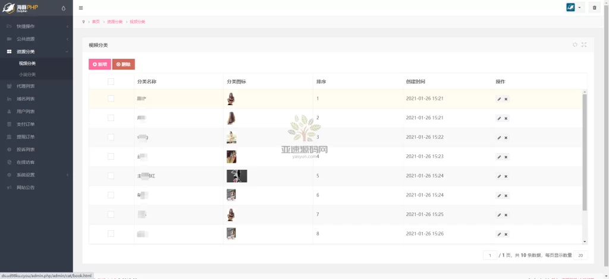Open 支付订单 in the sidebar
609x279 pixels.
26,124
